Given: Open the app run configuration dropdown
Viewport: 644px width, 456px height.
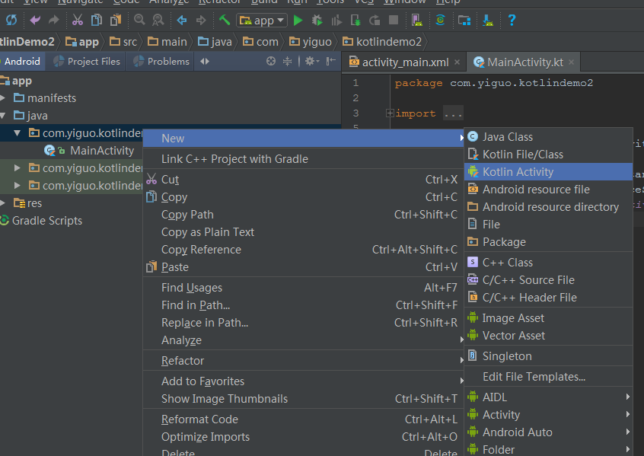Looking at the screenshot, I should 262,20.
